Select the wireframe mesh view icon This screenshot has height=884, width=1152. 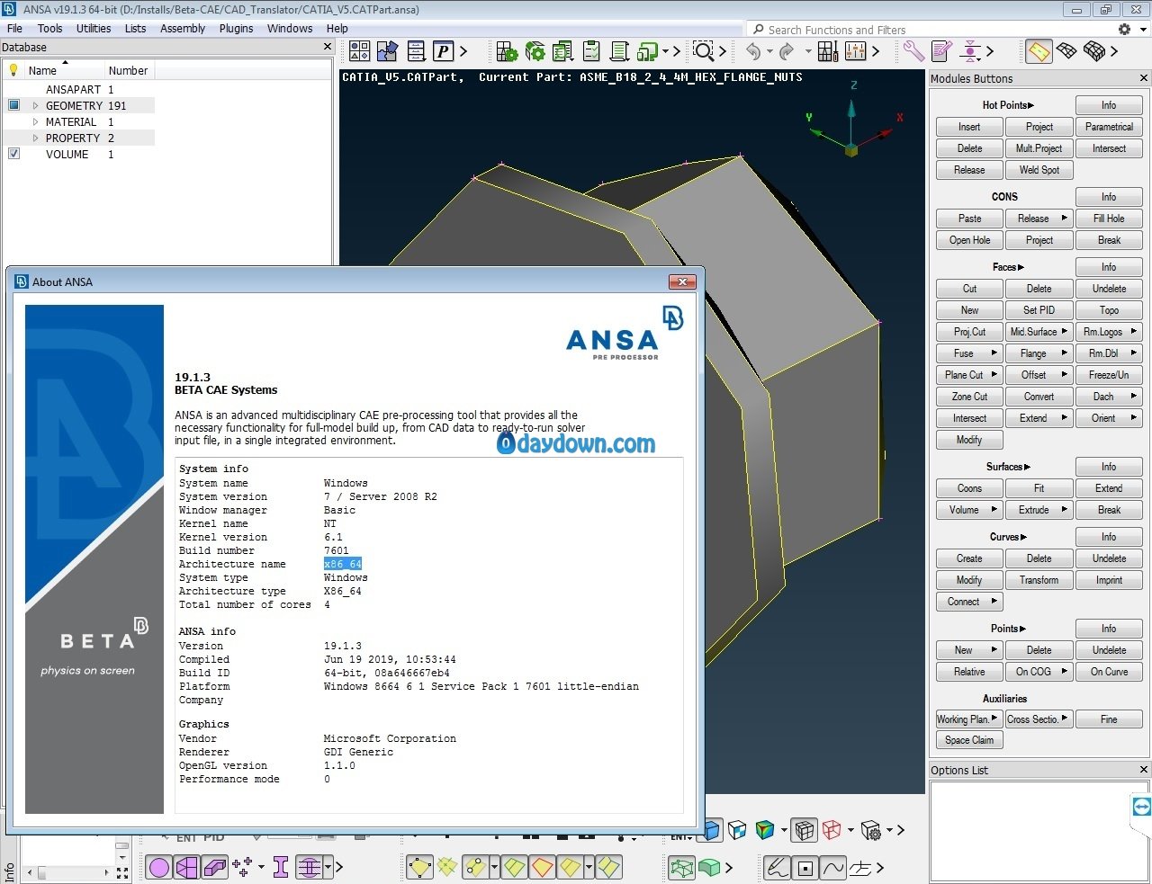click(1066, 51)
